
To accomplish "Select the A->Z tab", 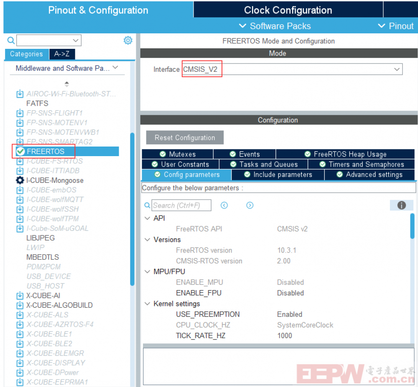I will (x=62, y=54).
